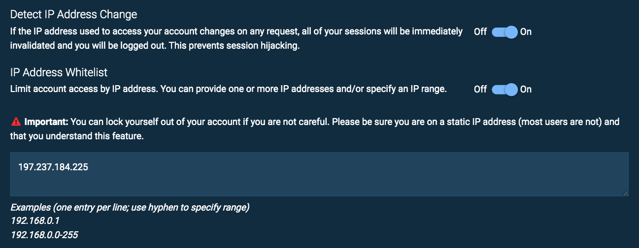The height and width of the screenshot is (248, 639).
Task: Select Off label beside Detect IP Address Change
Action: click(x=480, y=32)
